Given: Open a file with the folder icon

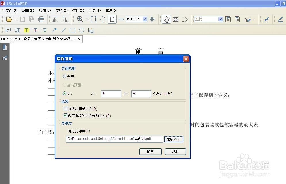Looking at the screenshot, I should tap(9, 19).
